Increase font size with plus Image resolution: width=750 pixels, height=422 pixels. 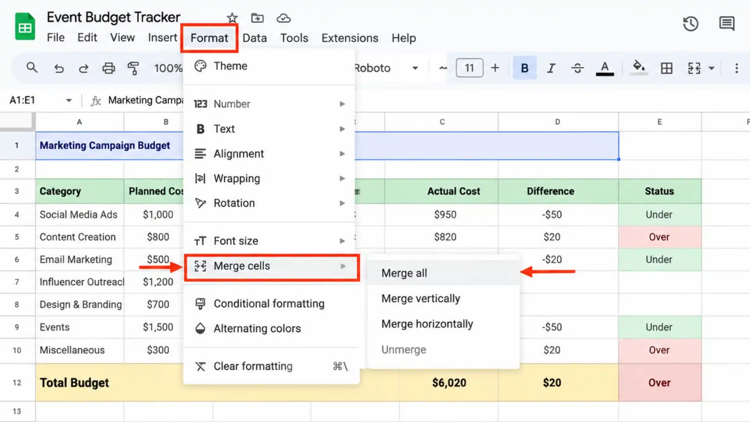(495, 68)
